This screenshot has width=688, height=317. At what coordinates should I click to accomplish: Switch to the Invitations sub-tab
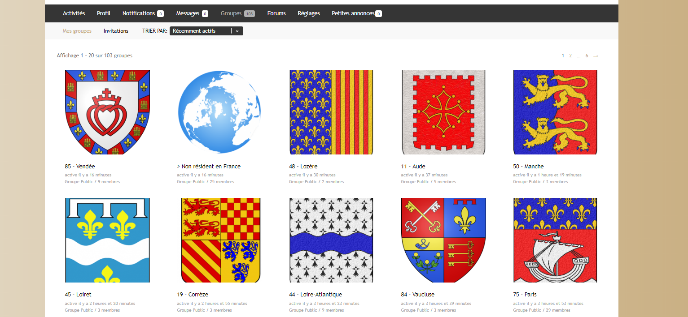click(x=116, y=31)
